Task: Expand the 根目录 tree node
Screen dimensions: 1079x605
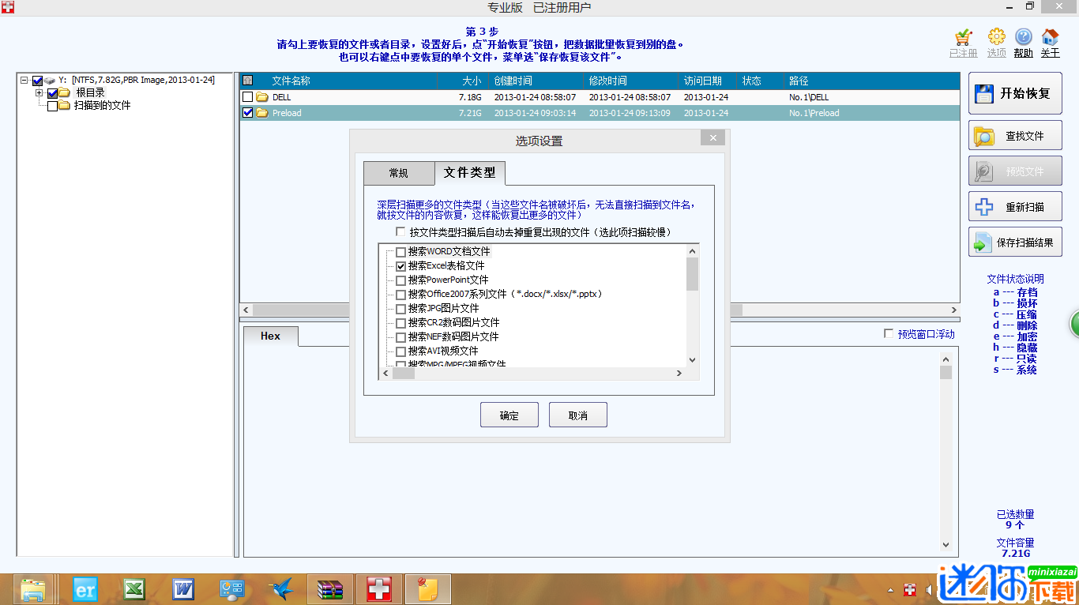Action: click(x=39, y=92)
